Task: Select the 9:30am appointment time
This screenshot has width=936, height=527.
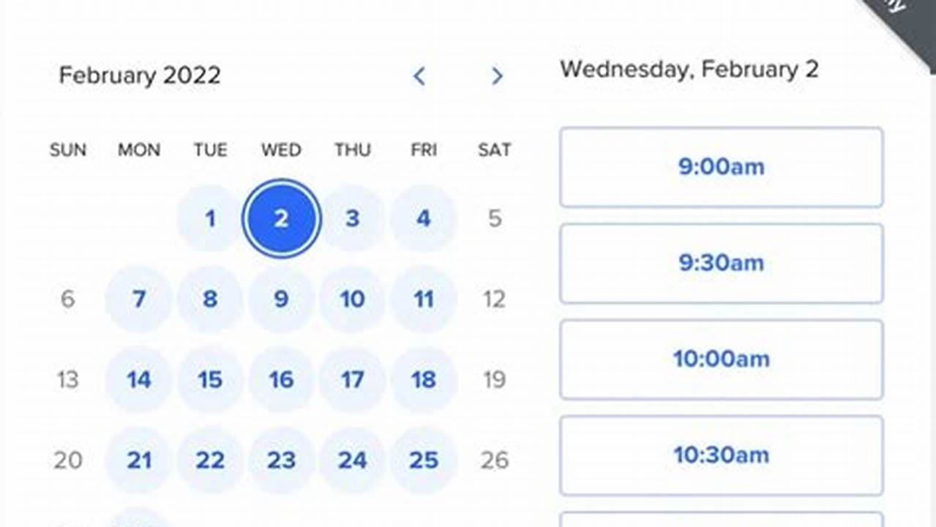Action: [x=721, y=263]
